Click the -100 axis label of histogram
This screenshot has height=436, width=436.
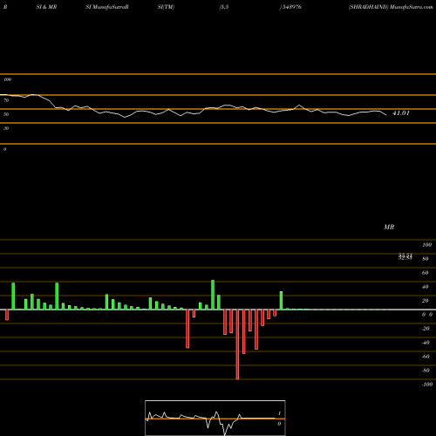click(x=427, y=385)
